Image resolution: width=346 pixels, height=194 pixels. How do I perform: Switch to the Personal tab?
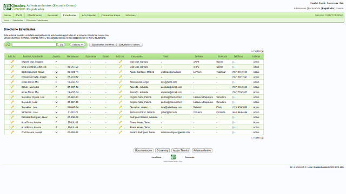pos(52,16)
